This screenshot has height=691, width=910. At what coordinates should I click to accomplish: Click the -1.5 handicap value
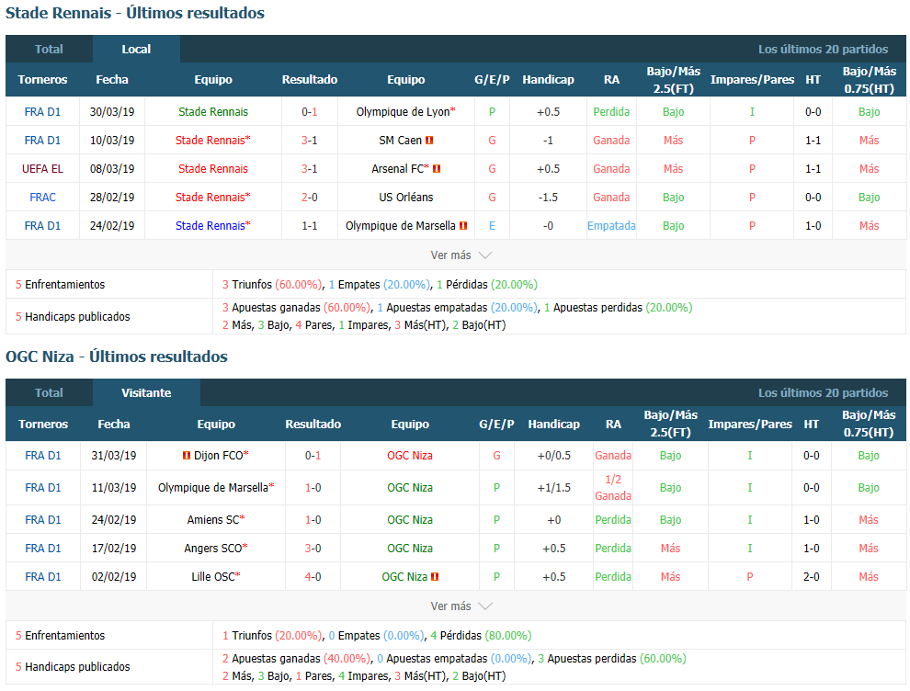click(x=548, y=198)
